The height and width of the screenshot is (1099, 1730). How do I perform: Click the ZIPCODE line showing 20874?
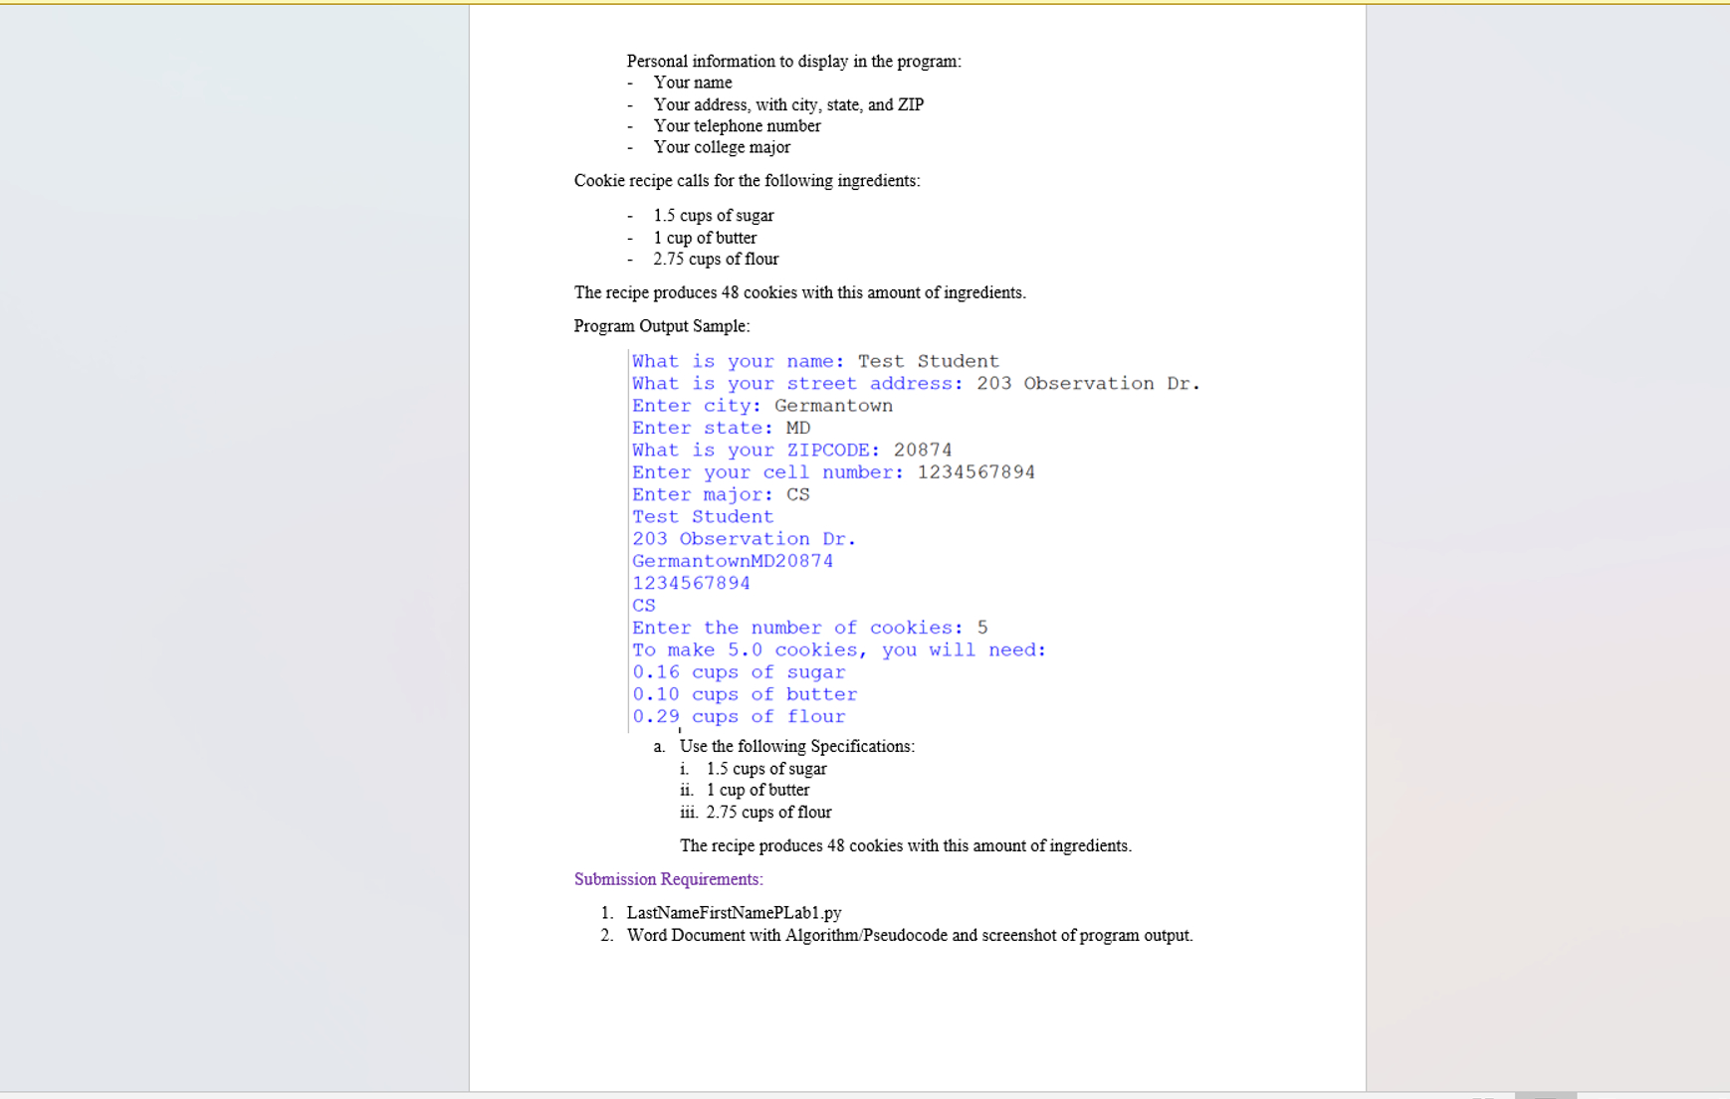point(790,450)
